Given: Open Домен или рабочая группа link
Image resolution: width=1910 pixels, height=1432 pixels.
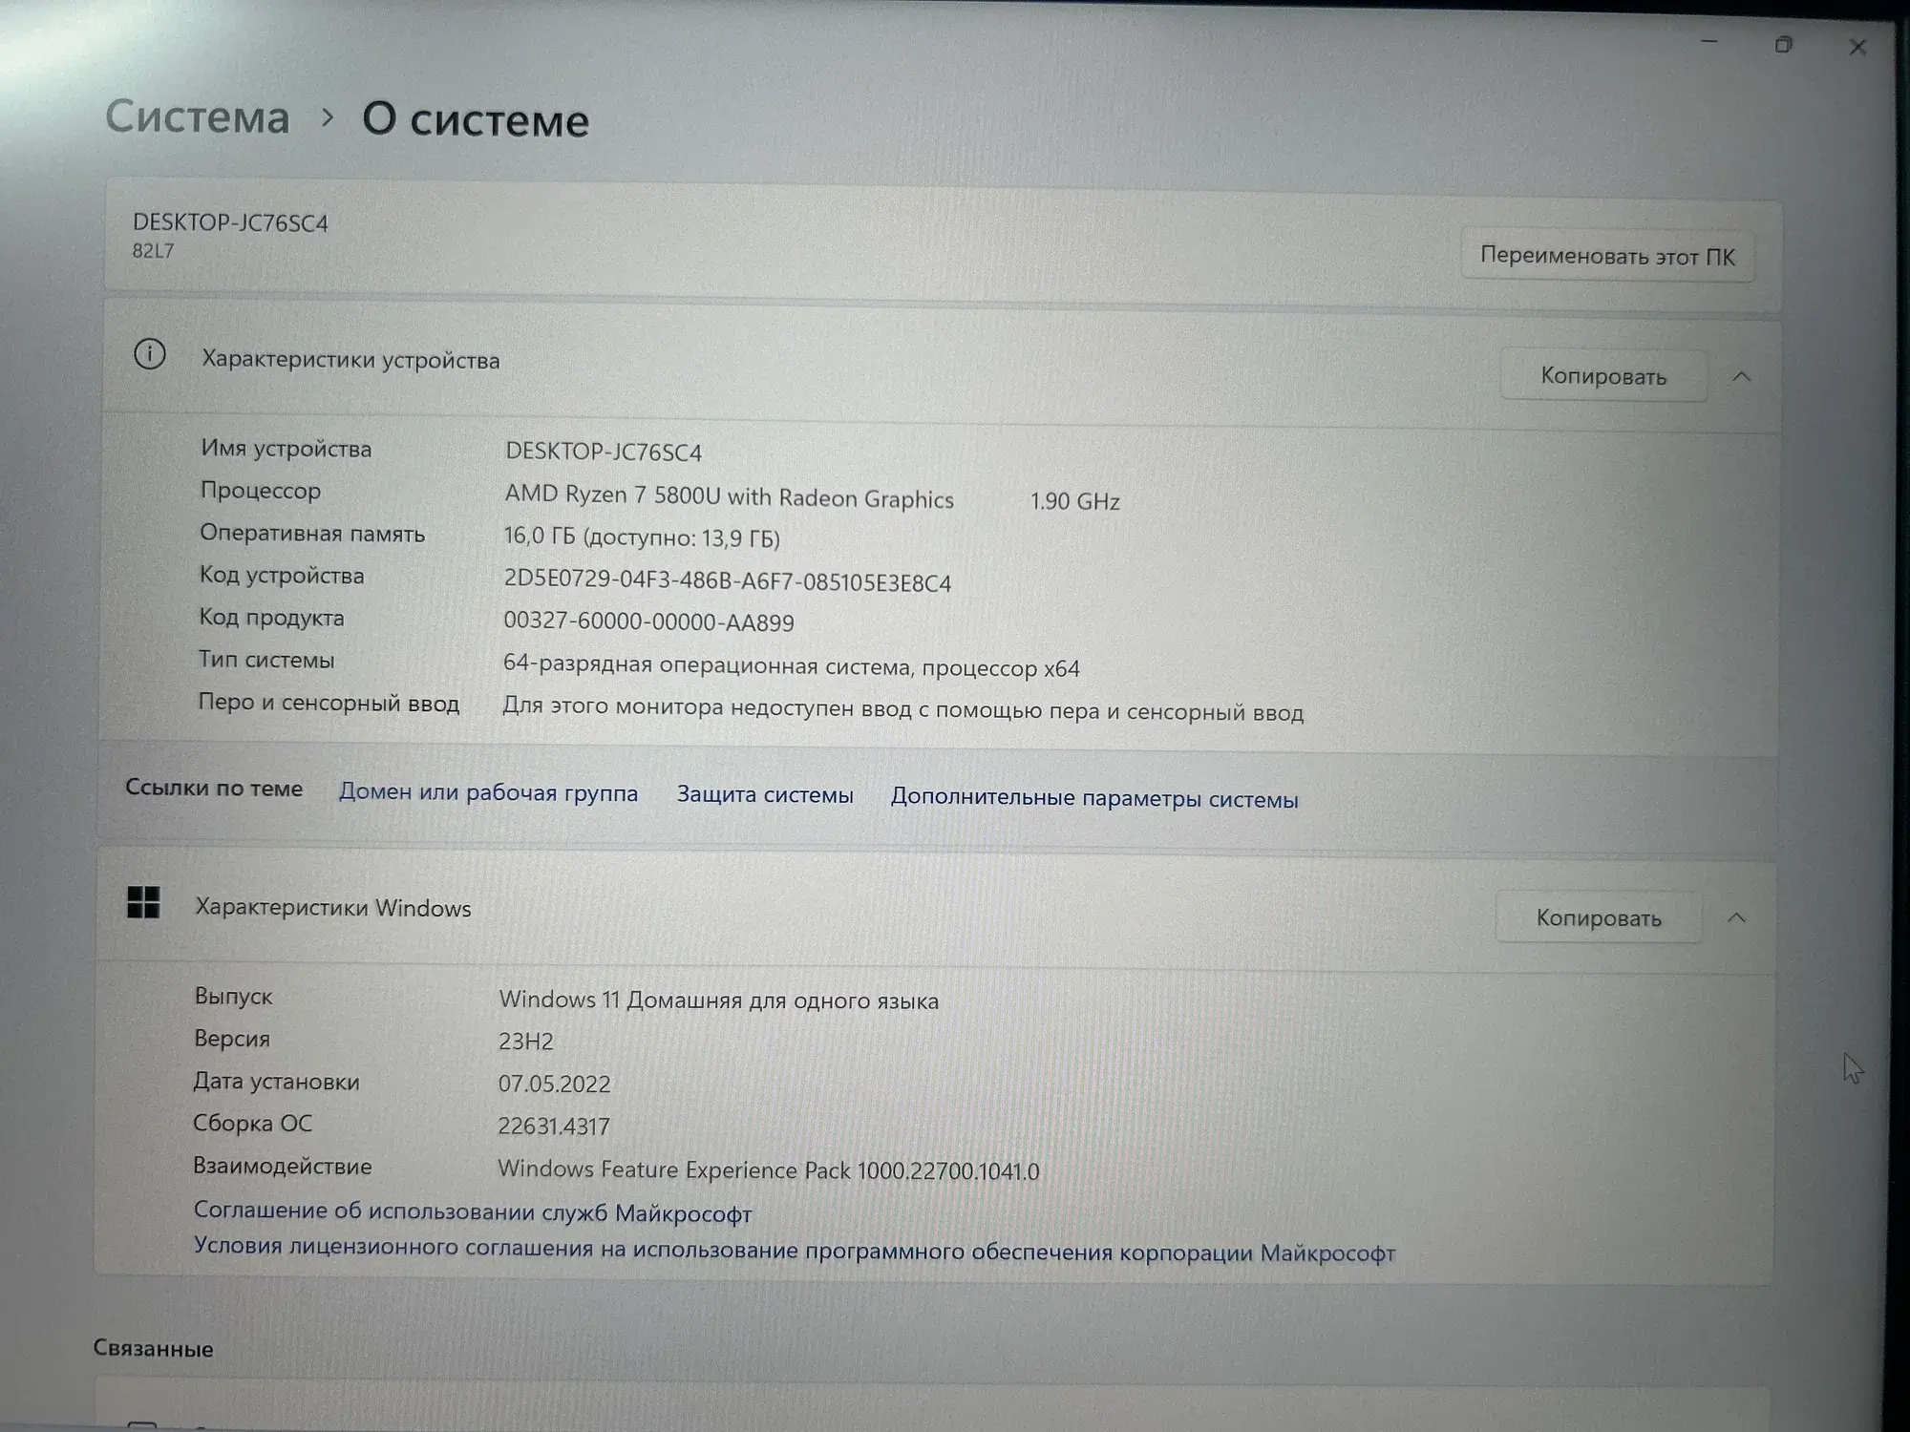Looking at the screenshot, I should click(x=488, y=792).
